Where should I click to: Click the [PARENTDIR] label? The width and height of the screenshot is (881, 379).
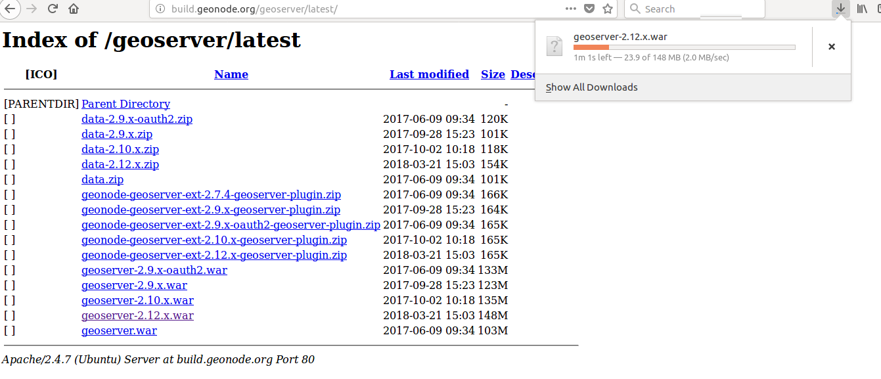click(41, 104)
